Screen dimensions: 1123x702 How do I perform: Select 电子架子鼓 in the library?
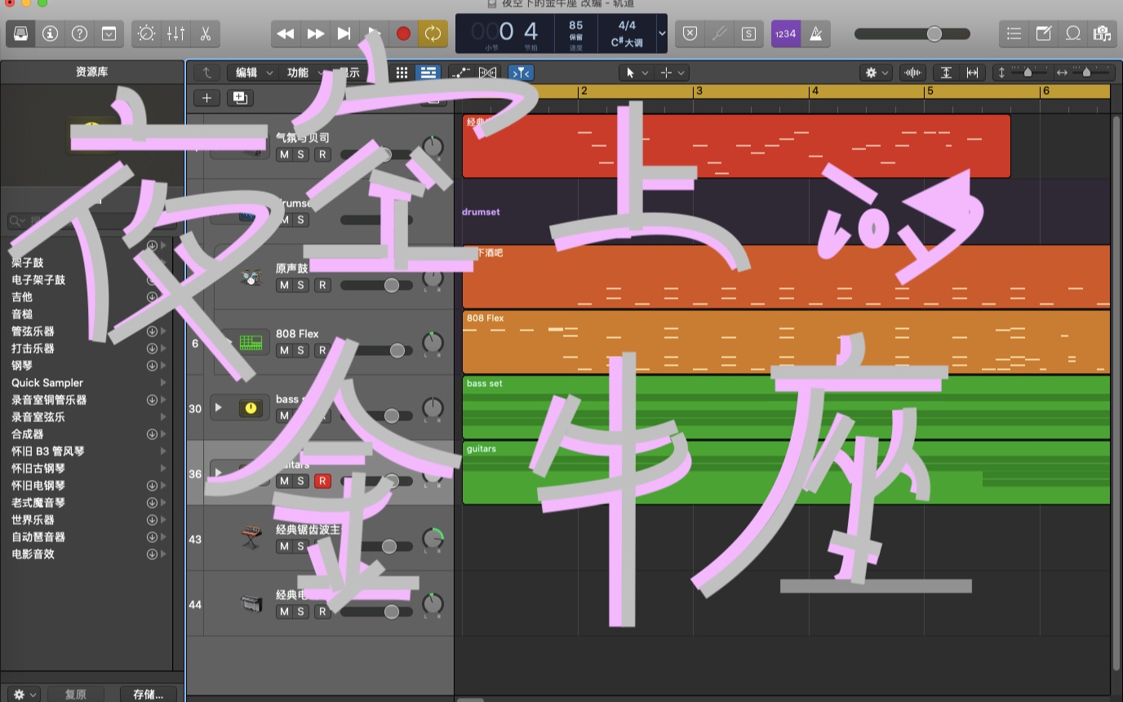(38, 280)
